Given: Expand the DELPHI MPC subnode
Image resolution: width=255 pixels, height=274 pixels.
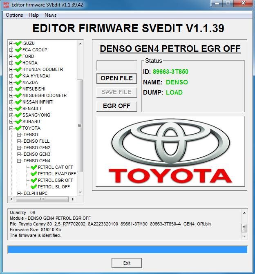Looking at the screenshot, I should [19, 193].
